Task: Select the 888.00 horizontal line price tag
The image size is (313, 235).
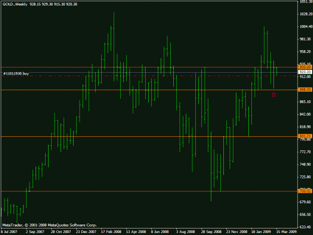Action: tap(305, 90)
